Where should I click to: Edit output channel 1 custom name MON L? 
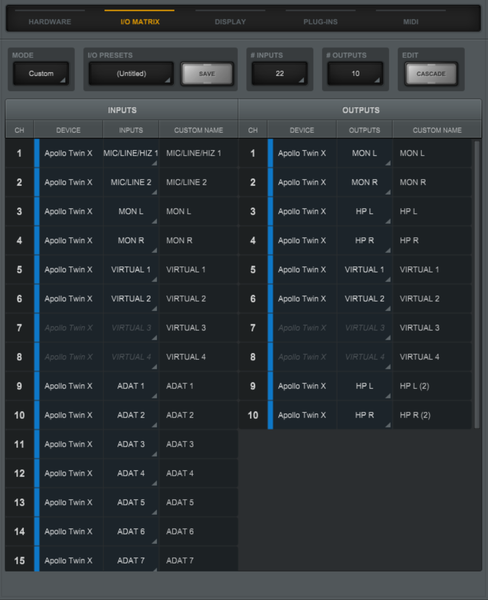(432, 153)
